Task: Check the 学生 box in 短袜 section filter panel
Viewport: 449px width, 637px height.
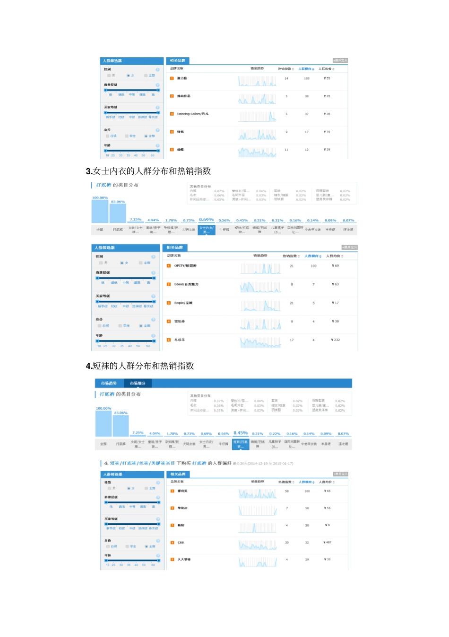Action: pos(127,547)
